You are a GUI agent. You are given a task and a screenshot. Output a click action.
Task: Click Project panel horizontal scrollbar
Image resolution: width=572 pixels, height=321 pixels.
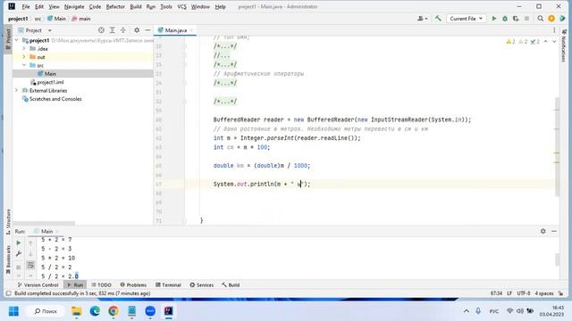44,223
